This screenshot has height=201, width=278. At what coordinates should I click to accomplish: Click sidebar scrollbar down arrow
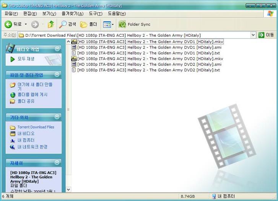(68, 190)
